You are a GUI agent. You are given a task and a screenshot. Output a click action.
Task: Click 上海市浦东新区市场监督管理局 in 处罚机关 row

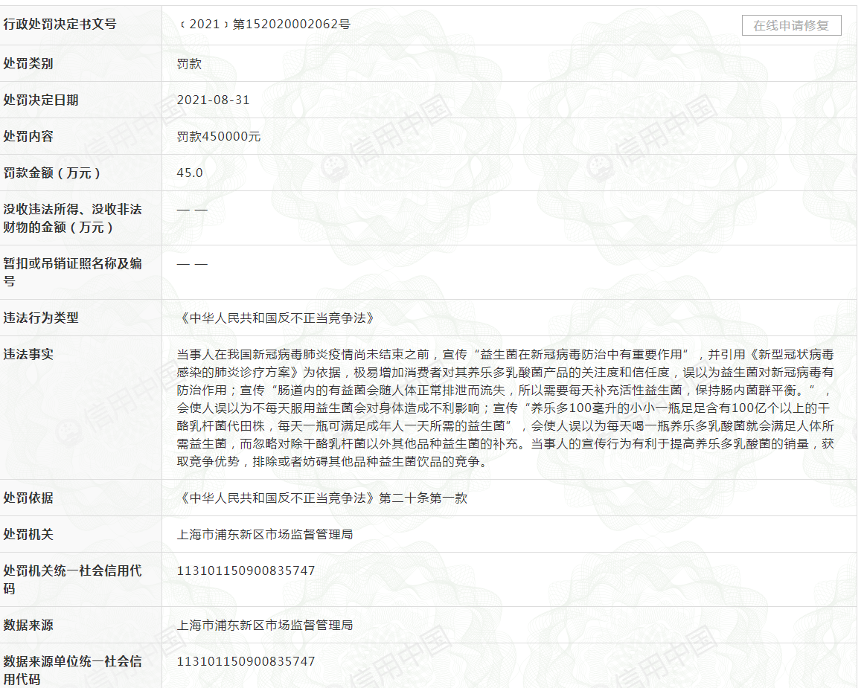pos(264,535)
